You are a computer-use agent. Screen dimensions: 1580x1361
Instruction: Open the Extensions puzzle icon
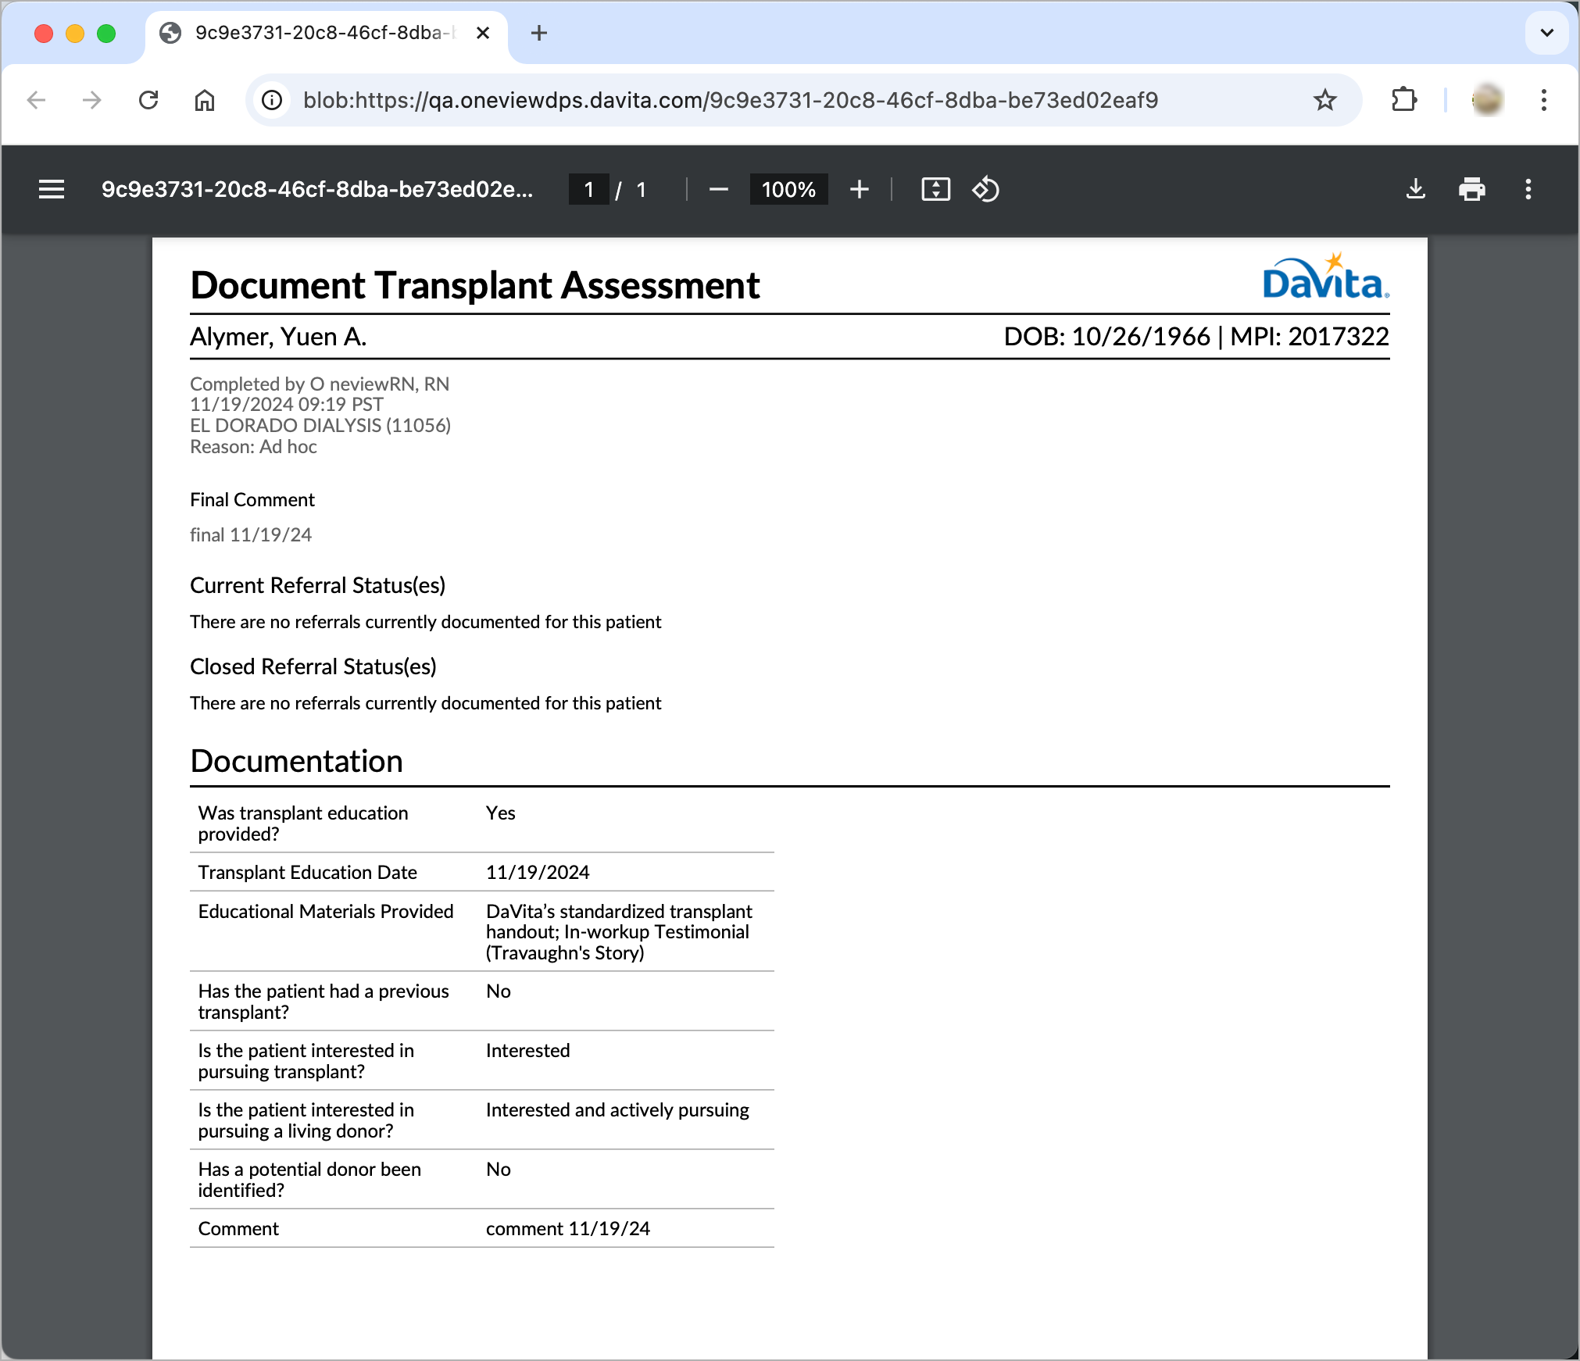pos(1404,100)
